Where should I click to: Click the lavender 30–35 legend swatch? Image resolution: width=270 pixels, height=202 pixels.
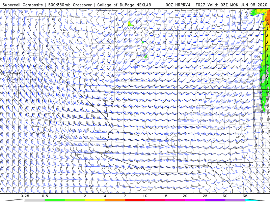(x=235, y=200)
